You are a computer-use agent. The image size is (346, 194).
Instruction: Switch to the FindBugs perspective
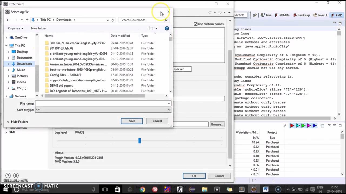click(x=301, y=15)
